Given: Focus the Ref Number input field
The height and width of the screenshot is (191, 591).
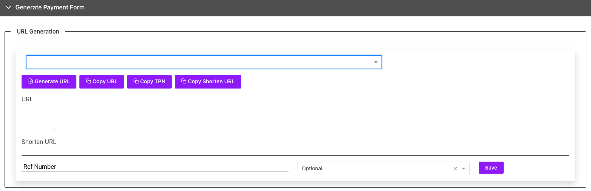Looking at the screenshot, I should [x=155, y=167].
